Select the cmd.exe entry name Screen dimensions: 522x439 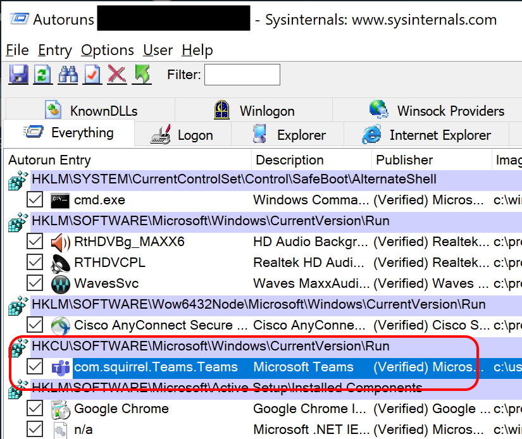[99, 200]
